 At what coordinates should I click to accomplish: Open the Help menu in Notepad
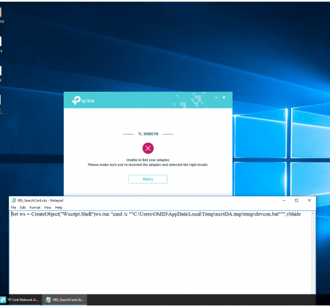[59, 207]
